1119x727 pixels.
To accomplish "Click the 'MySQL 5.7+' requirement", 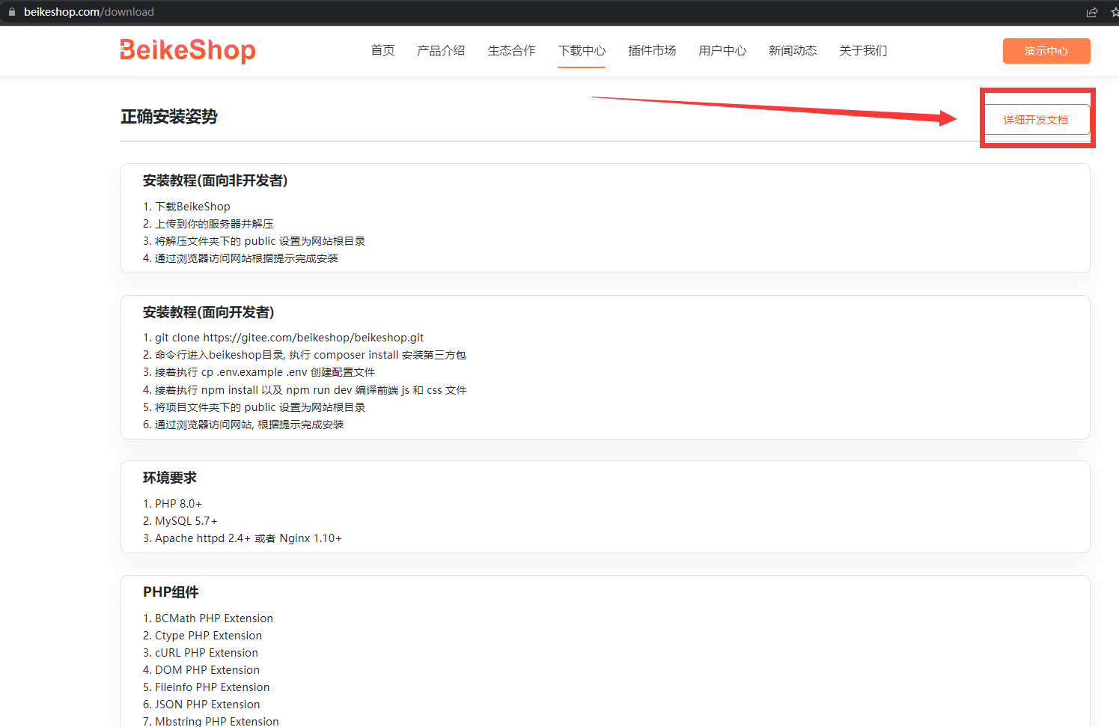I will 180,521.
